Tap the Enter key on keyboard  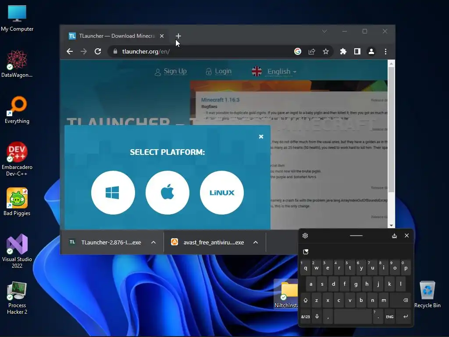click(406, 316)
